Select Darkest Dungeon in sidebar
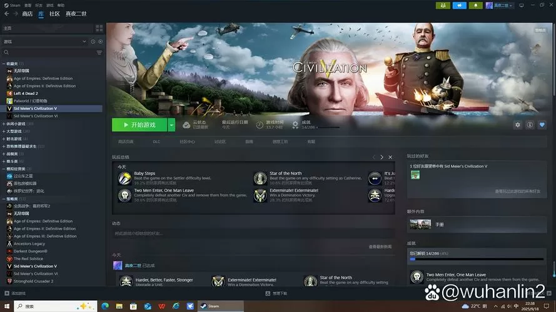Viewport: 556px width, 312px height. (30, 251)
